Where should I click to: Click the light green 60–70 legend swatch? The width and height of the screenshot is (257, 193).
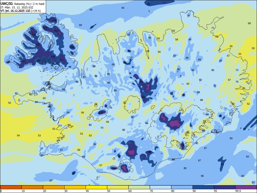click(139, 187)
